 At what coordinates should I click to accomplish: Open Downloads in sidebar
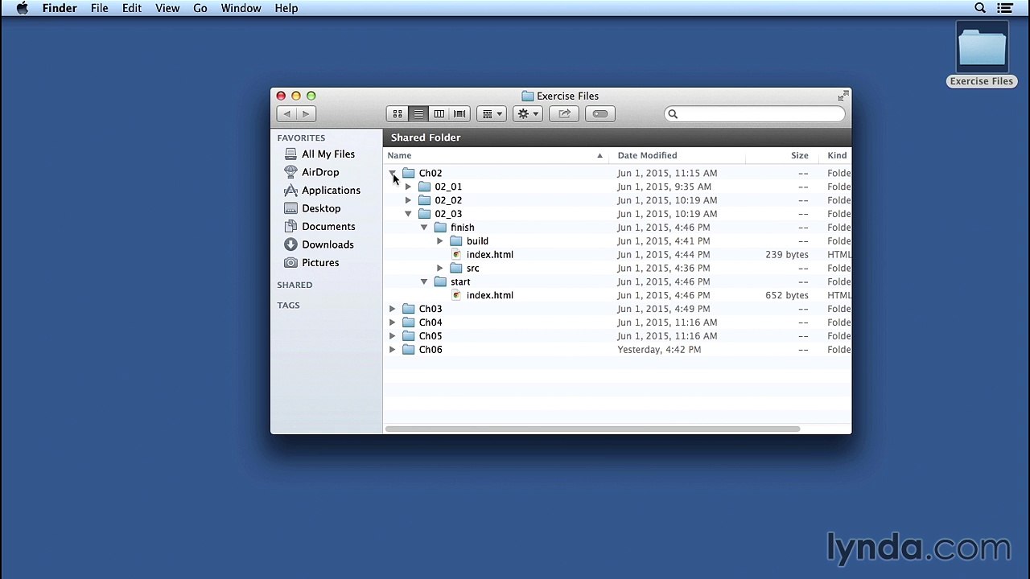point(327,244)
